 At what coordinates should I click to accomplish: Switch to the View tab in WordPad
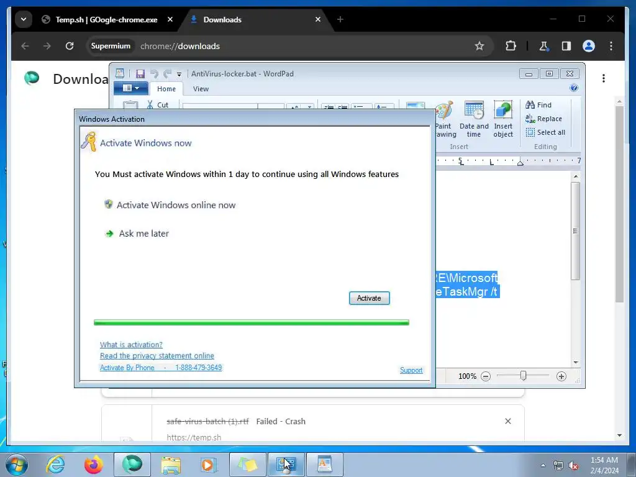tap(201, 89)
